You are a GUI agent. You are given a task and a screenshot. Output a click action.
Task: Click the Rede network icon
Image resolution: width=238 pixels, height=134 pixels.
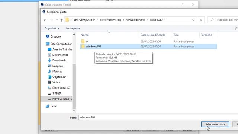pos(48,106)
